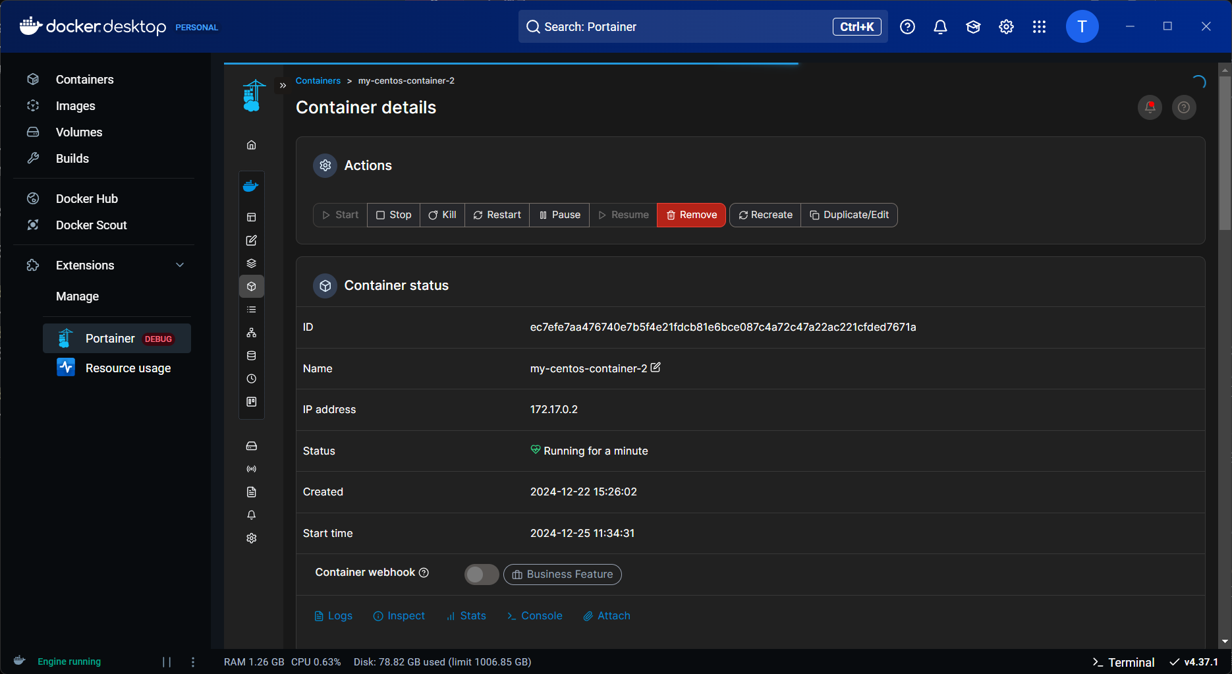Click the scrollbar down arrow
The width and height of the screenshot is (1232, 674).
point(1225,642)
